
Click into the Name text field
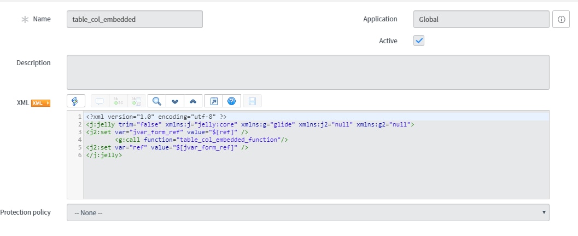pos(135,19)
